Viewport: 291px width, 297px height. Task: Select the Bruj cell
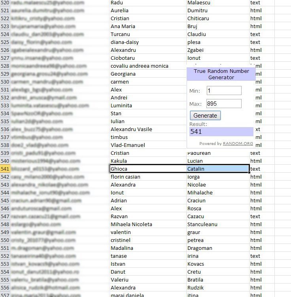217,26
